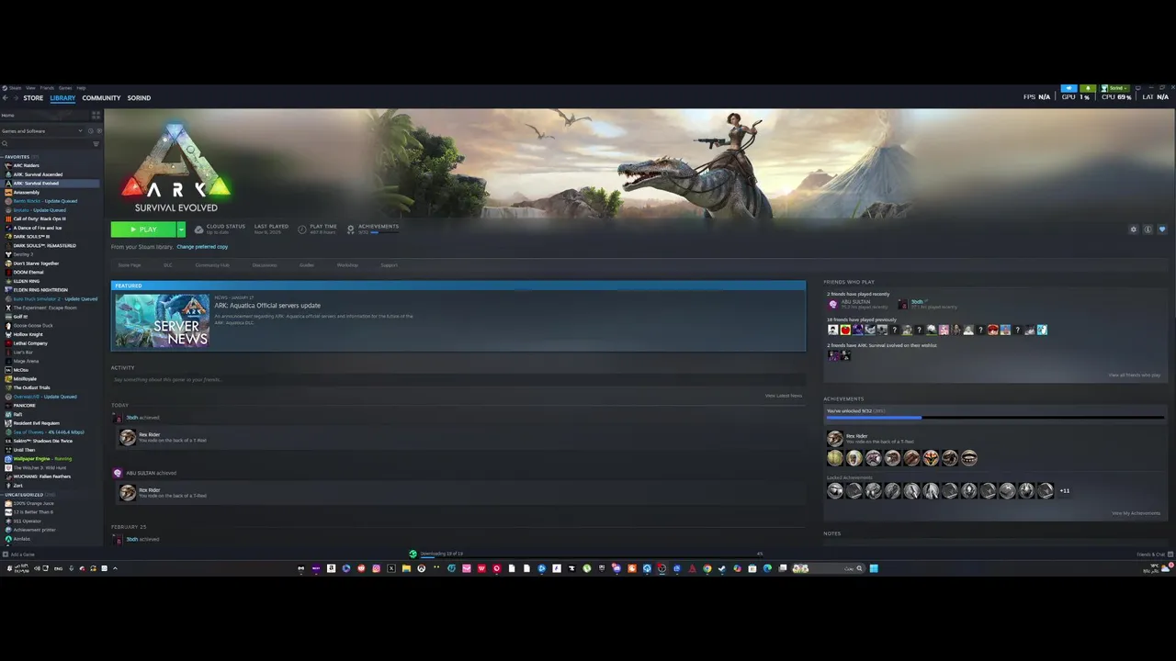Click View all friends who play
1176x661 pixels.
coord(1134,375)
